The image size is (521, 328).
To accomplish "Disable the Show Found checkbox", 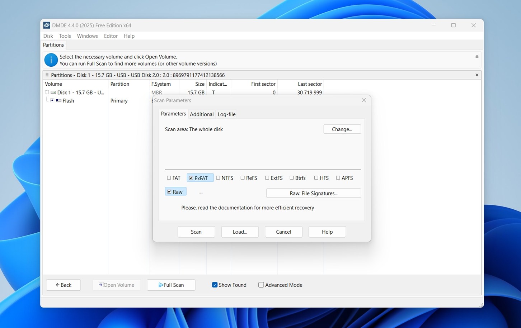I will tap(215, 285).
